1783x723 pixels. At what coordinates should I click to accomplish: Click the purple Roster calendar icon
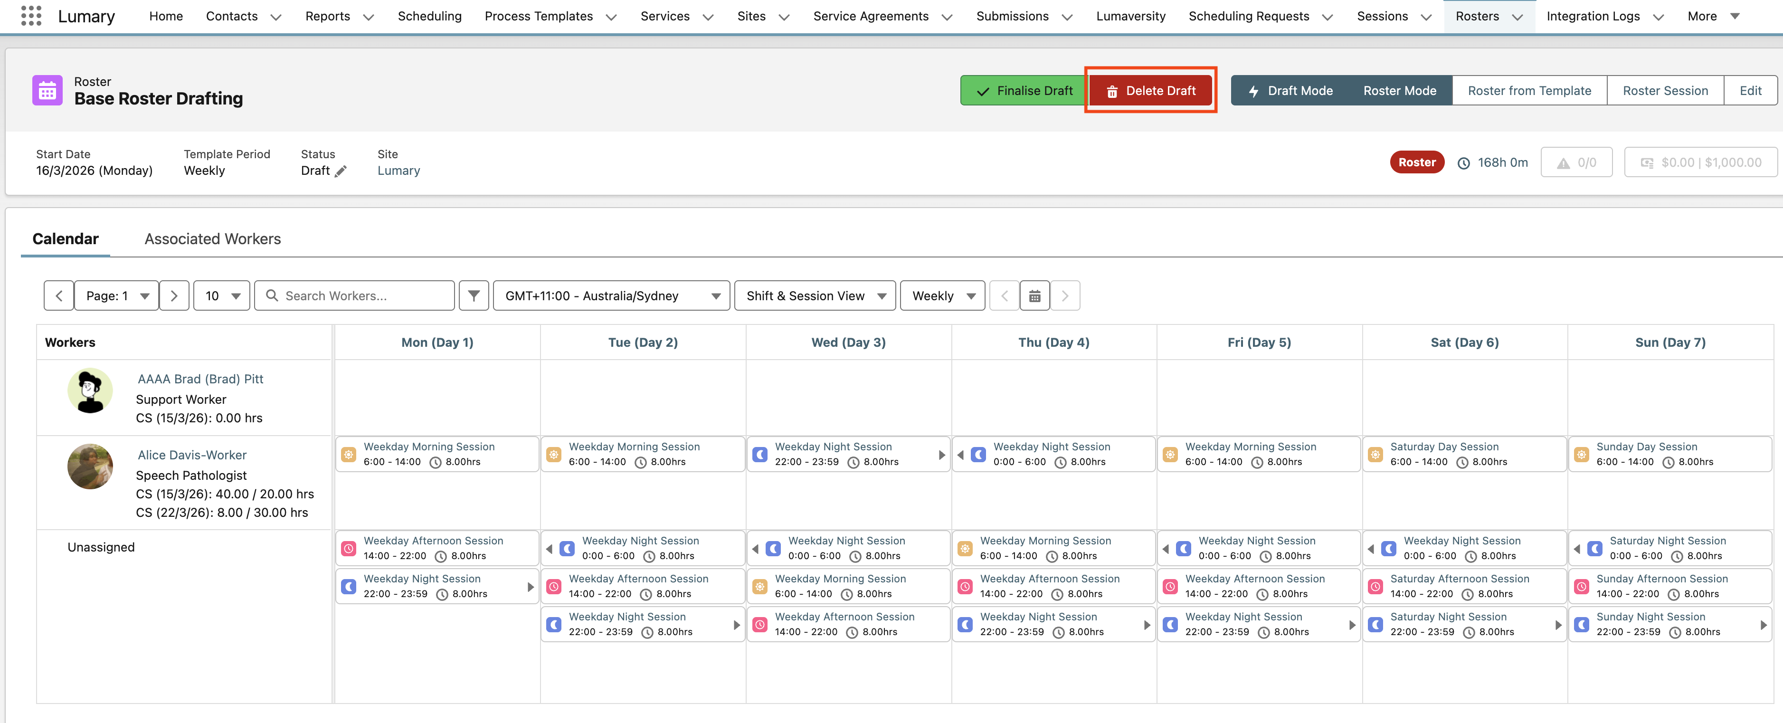click(47, 91)
